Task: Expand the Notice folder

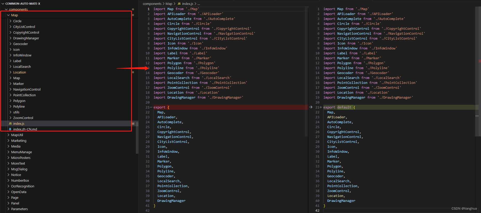Action: pyautogui.click(x=16, y=175)
